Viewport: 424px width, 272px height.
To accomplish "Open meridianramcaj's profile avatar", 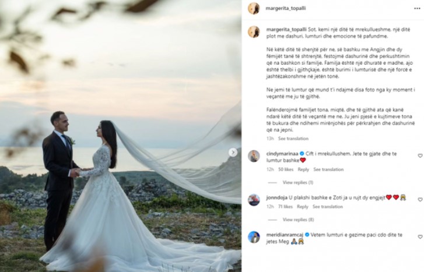I will coord(254,237).
